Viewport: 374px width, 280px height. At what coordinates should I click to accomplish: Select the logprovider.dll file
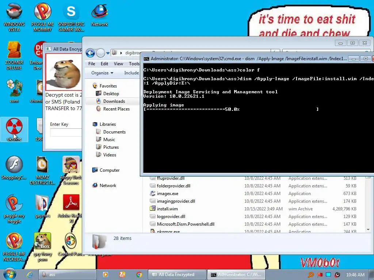point(171,217)
